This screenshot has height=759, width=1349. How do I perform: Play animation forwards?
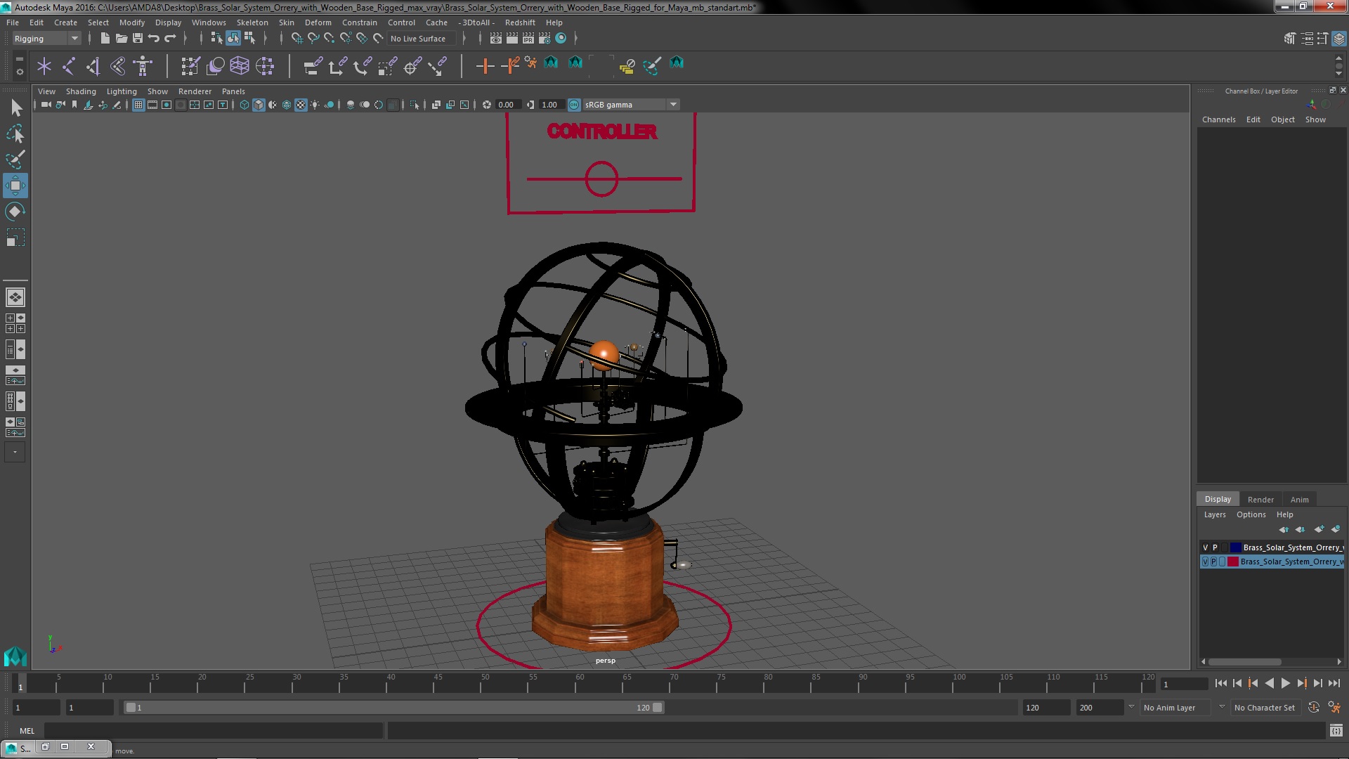pos(1285,683)
